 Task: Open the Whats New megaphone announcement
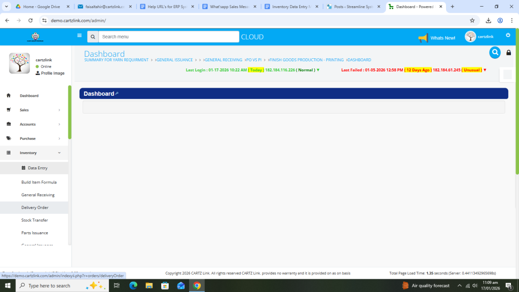coord(436,38)
